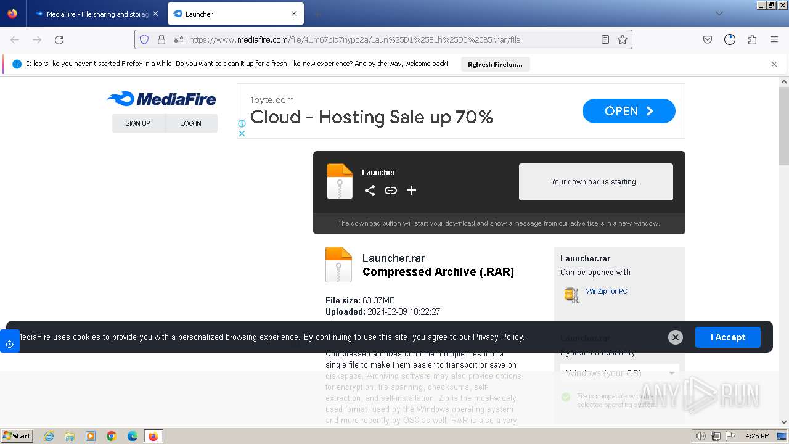Screen dimensions: 789x444
Task: Close the Launcher tab
Action: point(294,14)
